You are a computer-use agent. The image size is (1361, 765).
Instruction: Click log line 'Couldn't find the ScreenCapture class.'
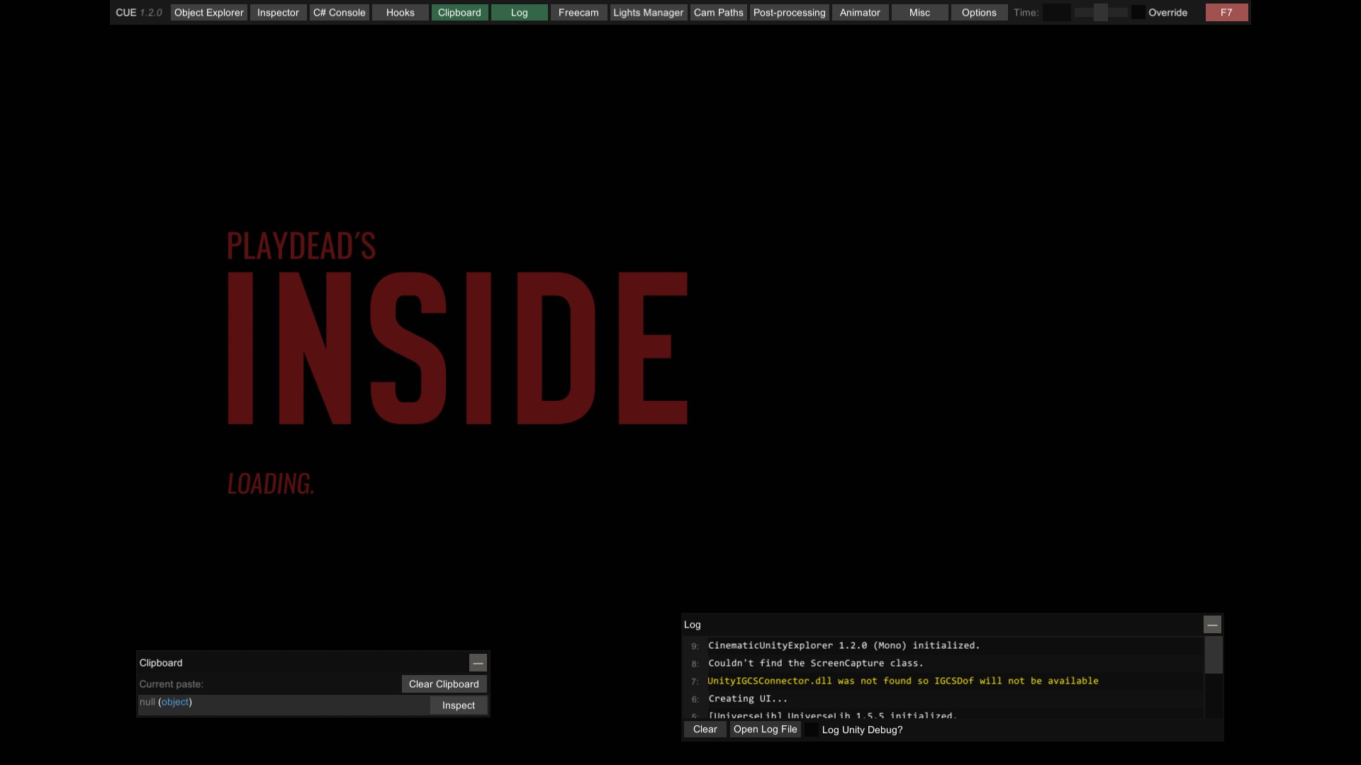[x=815, y=663]
